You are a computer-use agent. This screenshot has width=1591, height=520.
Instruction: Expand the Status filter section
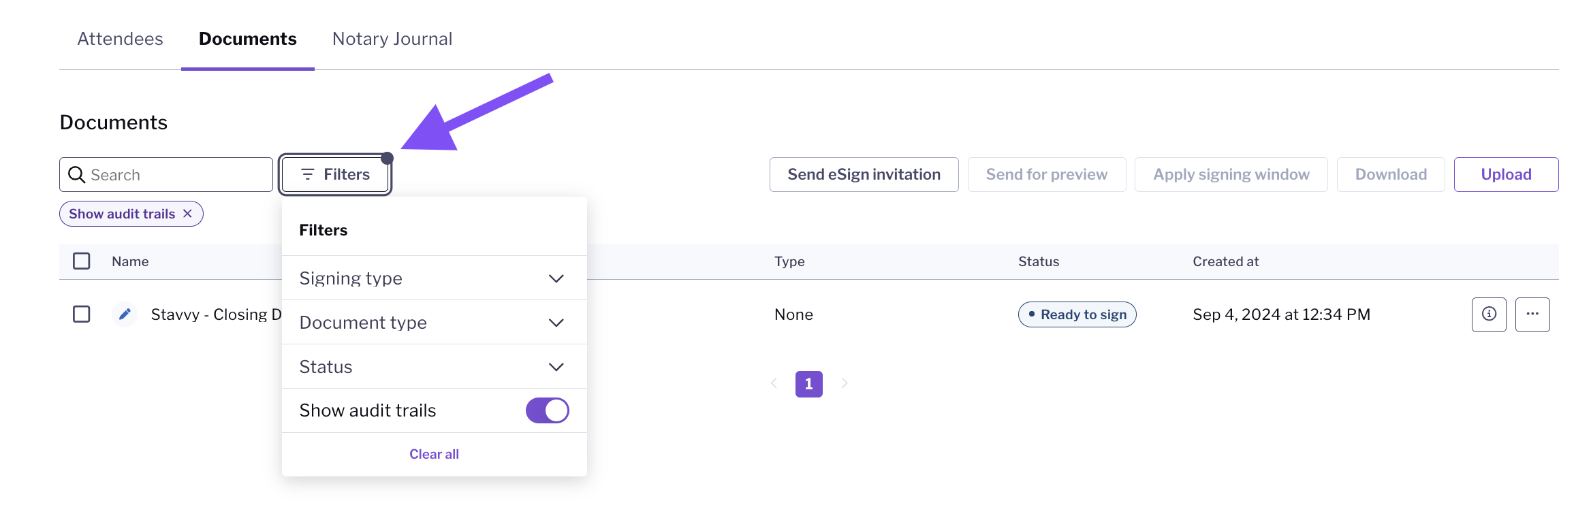[434, 367]
